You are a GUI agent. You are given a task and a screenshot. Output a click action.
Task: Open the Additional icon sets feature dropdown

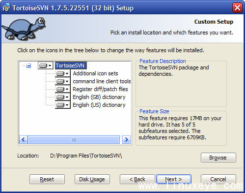(x=63, y=73)
